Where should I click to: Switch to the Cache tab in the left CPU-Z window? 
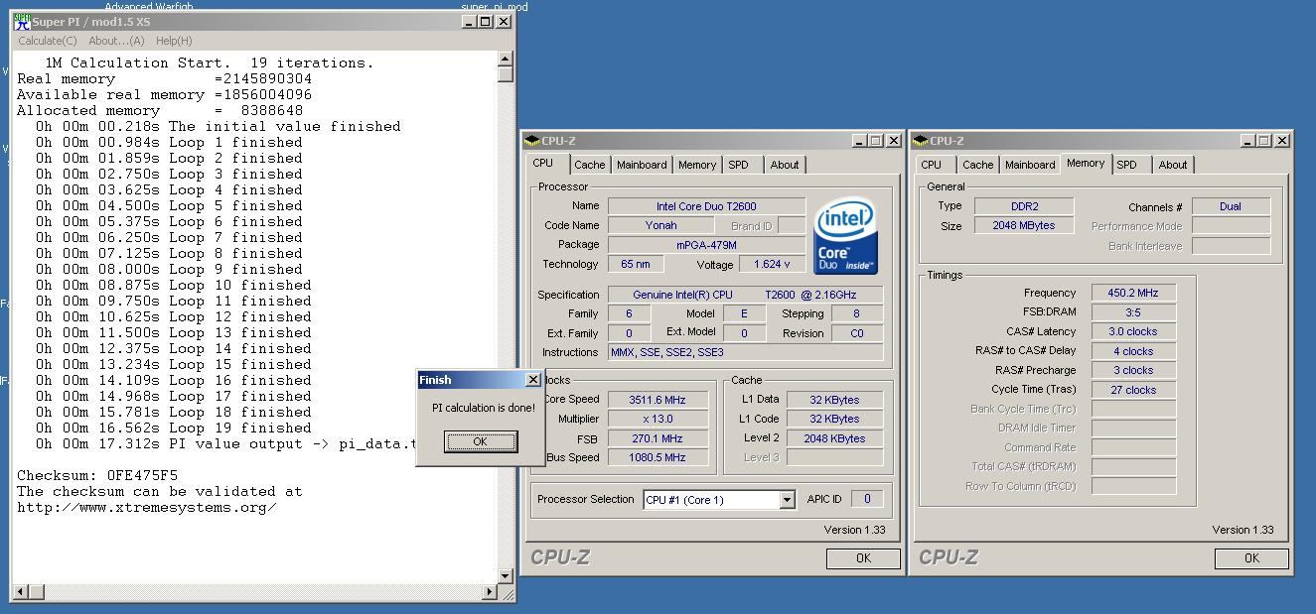click(x=589, y=165)
